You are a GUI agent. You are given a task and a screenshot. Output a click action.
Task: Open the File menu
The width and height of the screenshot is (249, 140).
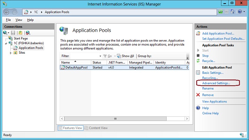point(8,20)
